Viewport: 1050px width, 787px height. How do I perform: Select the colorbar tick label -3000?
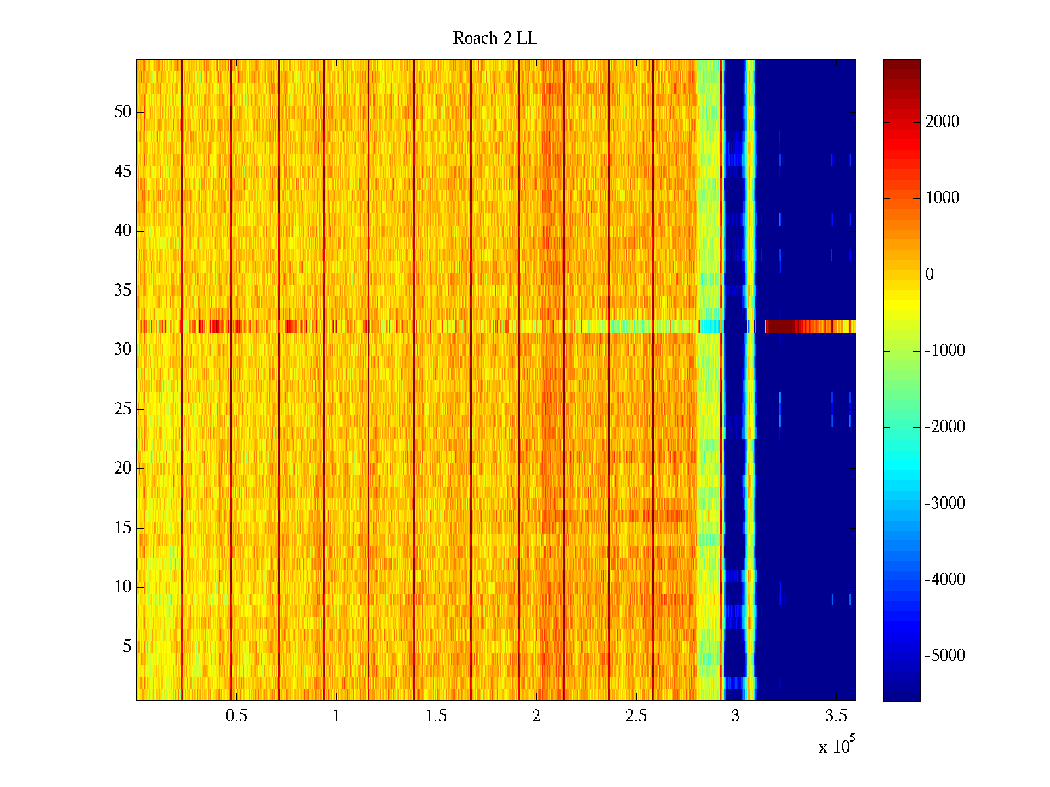[945, 504]
